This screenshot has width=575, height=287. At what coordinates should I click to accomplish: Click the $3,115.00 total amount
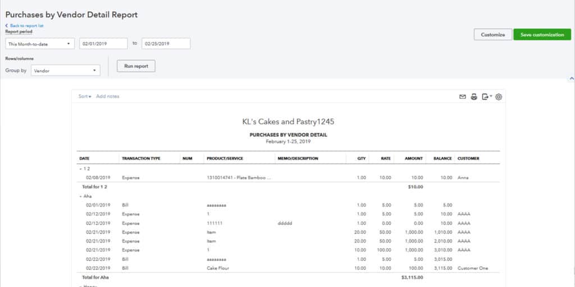click(412, 277)
